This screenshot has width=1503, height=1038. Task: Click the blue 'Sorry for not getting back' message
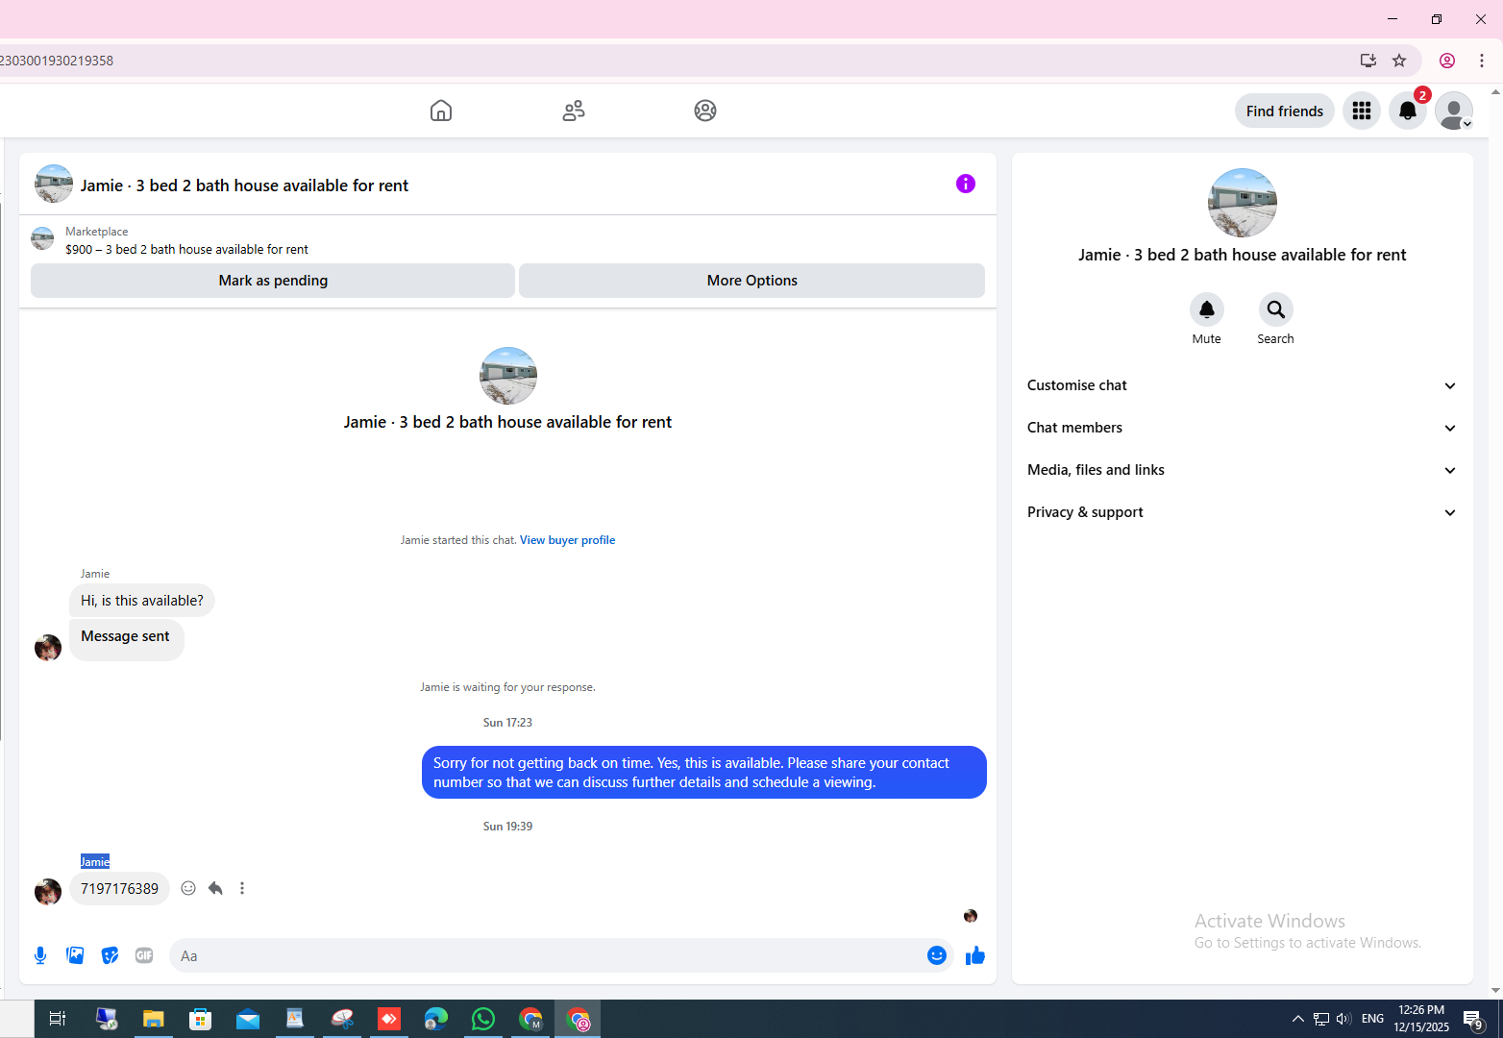(x=704, y=773)
